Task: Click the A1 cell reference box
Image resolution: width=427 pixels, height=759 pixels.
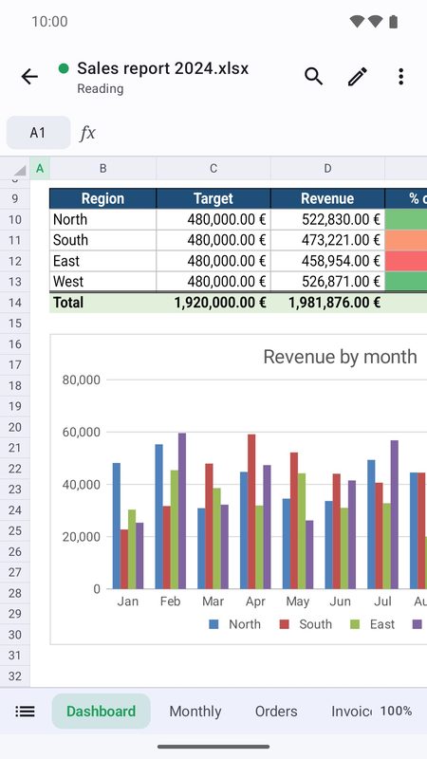Action: (38, 133)
